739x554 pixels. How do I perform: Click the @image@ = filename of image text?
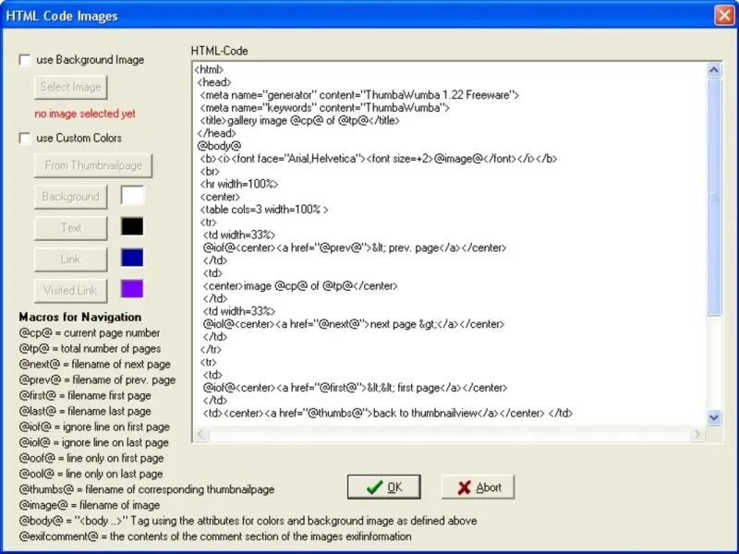coord(90,505)
